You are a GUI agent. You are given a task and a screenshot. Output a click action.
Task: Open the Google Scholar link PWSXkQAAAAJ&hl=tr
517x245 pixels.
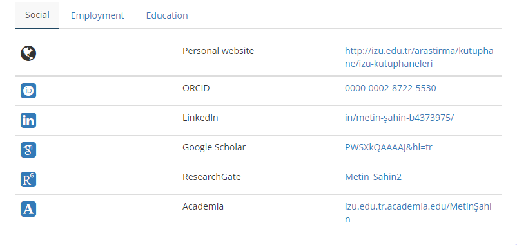[x=389, y=147]
